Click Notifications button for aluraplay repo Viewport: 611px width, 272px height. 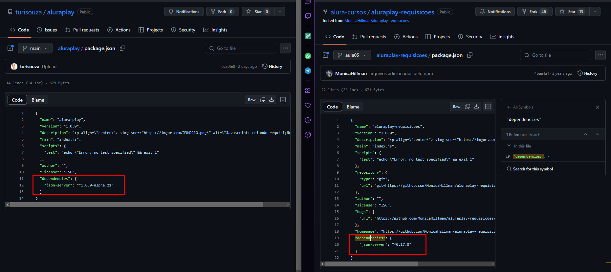pos(184,12)
